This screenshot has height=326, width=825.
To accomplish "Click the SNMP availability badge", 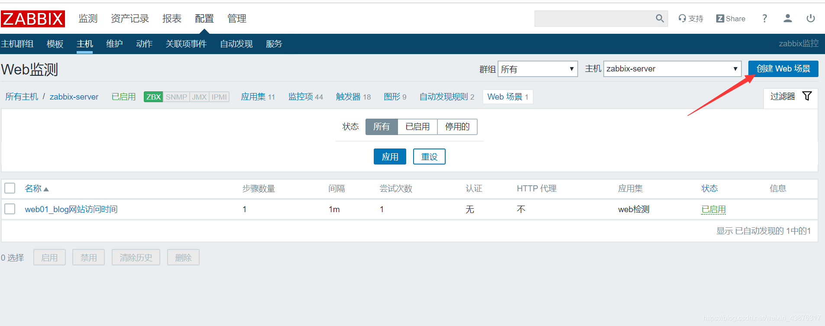I will click(x=176, y=97).
